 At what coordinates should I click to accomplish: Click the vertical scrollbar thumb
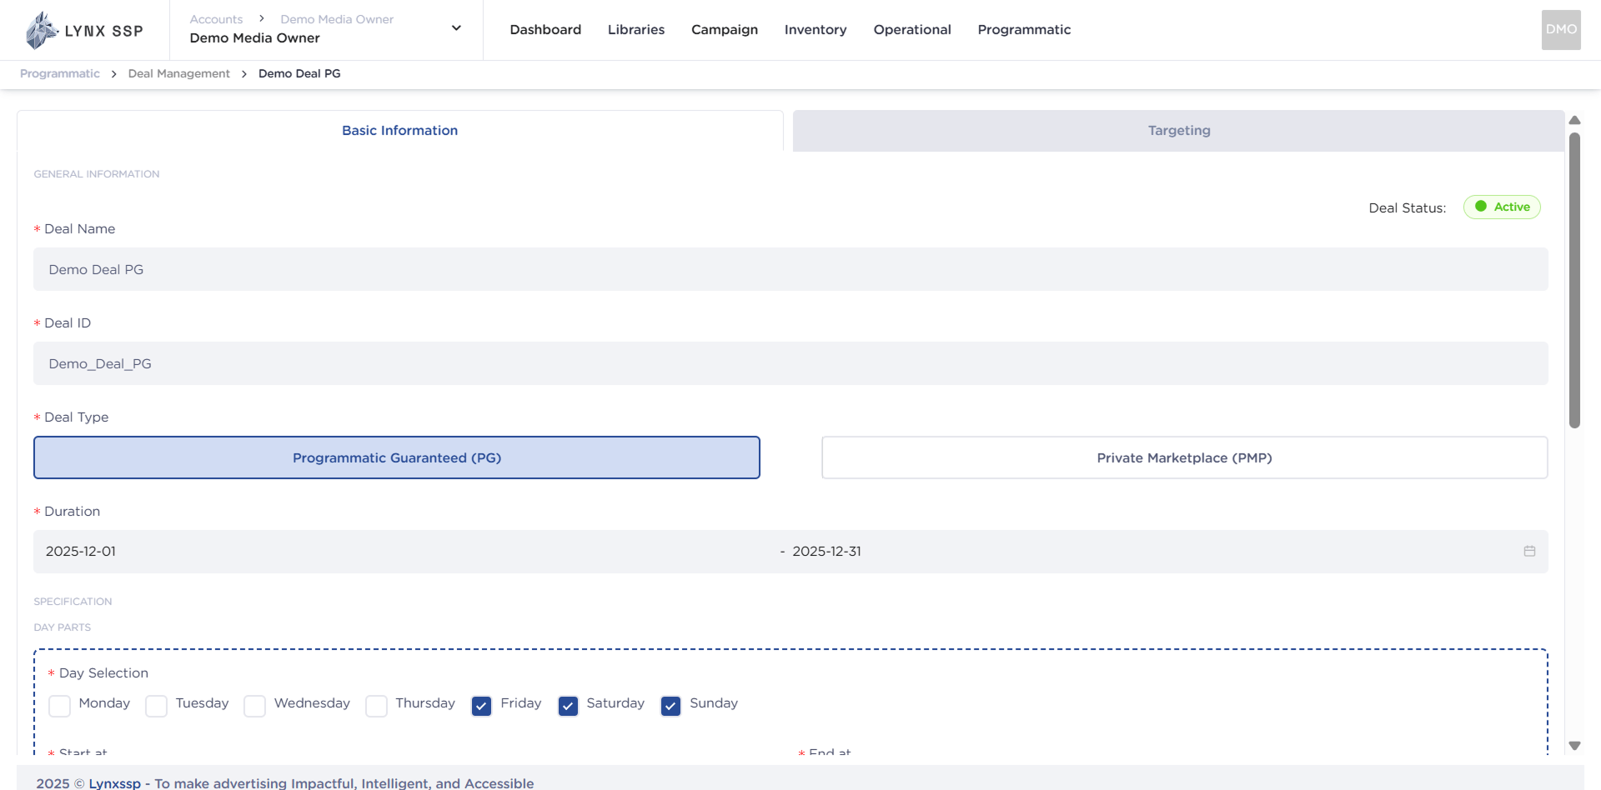[1574, 279]
